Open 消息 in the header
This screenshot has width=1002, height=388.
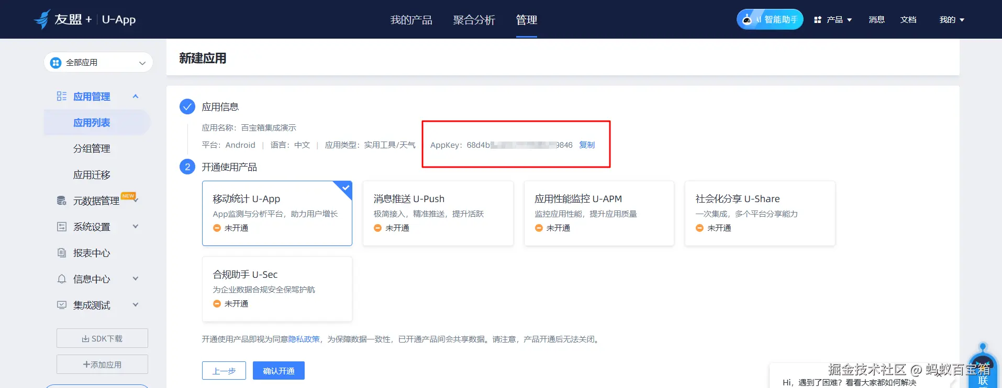coord(876,20)
